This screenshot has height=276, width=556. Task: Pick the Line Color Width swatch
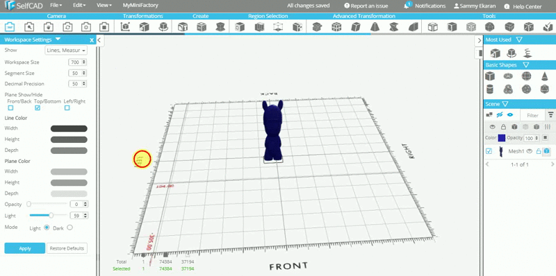[x=69, y=128]
